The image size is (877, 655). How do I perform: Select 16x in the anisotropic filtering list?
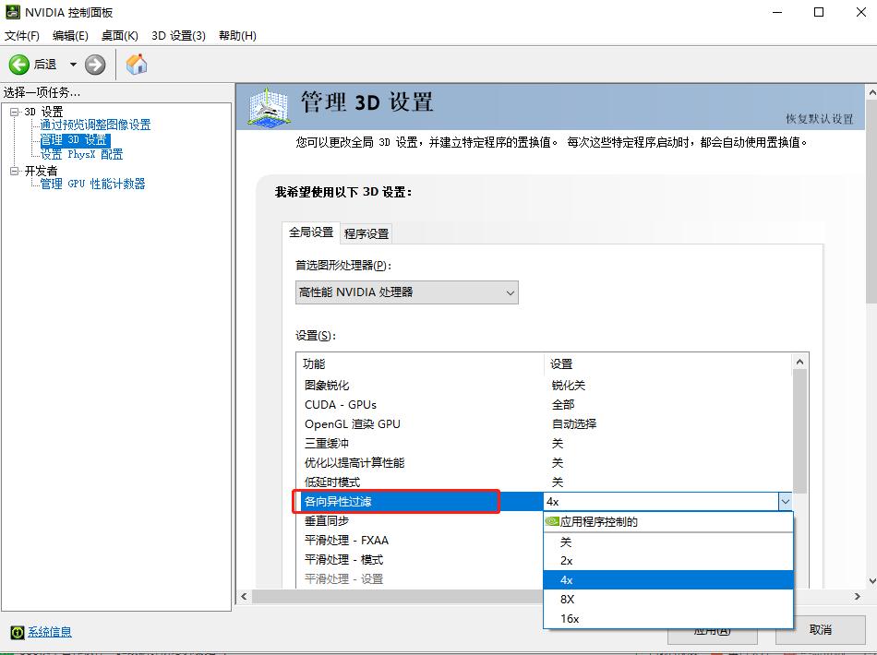click(568, 618)
